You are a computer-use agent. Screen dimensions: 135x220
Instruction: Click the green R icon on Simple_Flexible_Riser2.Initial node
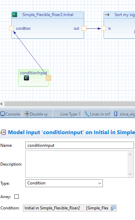[15, 15]
